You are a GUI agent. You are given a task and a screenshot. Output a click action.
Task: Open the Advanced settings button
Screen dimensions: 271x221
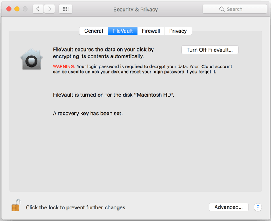[x=229, y=207]
